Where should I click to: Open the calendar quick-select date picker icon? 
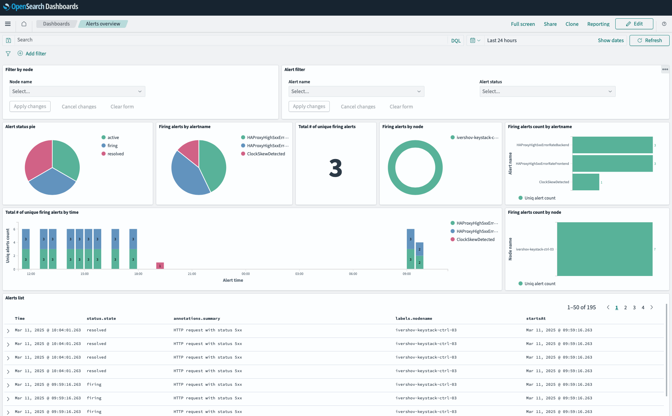(475, 40)
